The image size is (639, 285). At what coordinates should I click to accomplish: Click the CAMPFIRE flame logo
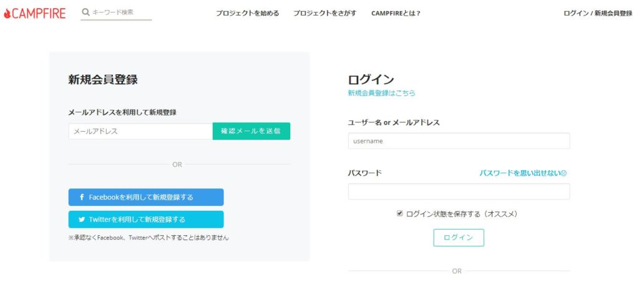pyautogui.click(x=35, y=14)
